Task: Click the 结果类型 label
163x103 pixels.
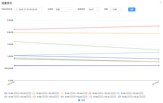Action: 81,9
